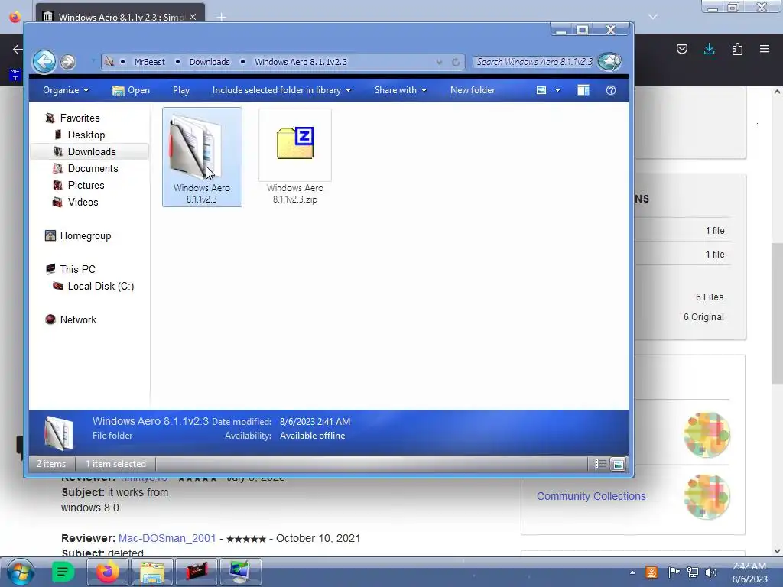Click the orange tray icon beside the flag
783x587 pixels.
click(x=651, y=572)
